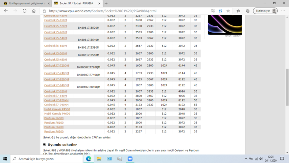This screenshot has height=163, width=289.
Task: Open the Çekirdek i7-940XM link
Action: click(x=56, y=105)
